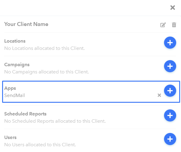Select the Scheduled Reports section heading
181x152 pixels.
click(25, 114)
